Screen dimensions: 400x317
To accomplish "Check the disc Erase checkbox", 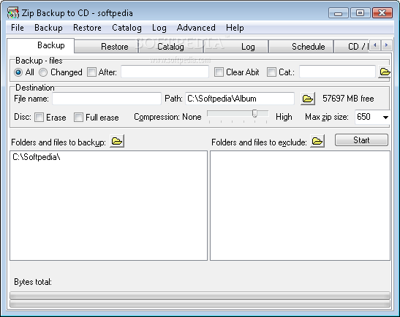I will pyautogui.click(x=39, y=117).
